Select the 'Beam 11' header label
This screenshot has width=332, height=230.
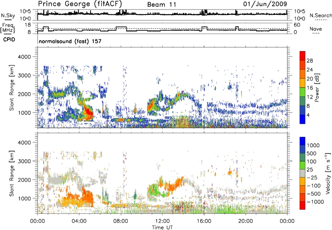(161, 5)
